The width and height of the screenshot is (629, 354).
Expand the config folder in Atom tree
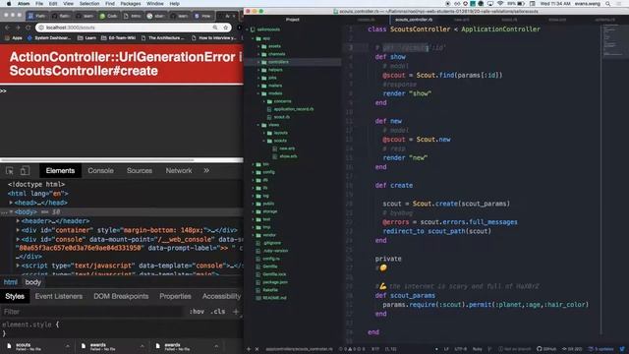tap(253, 172)
